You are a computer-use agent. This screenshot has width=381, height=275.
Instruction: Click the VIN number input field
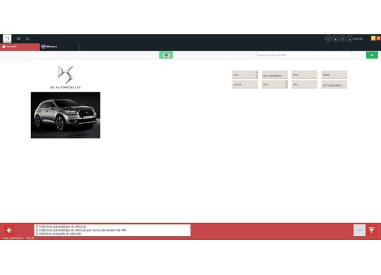coord(303,55)
